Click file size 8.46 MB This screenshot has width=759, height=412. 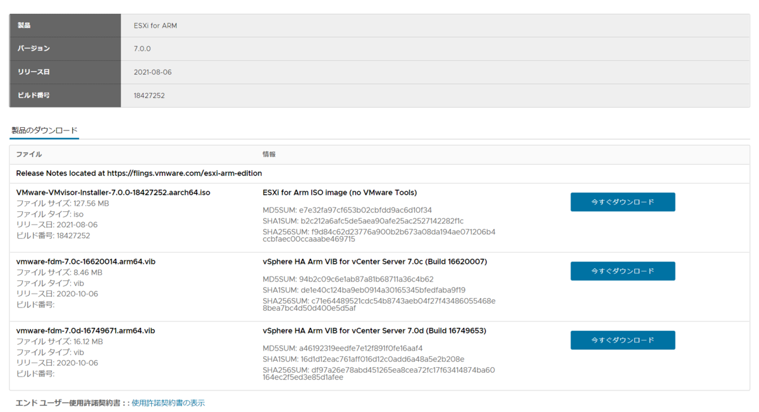point(59,272)
